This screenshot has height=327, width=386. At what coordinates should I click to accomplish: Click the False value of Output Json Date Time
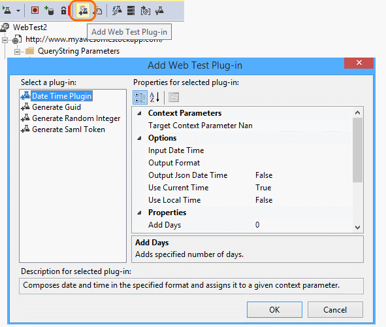pyautogui.click(x=264, y=175)
